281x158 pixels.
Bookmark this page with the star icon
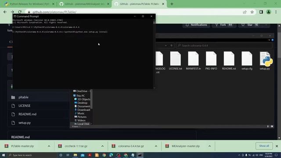[x=252, y=12]
